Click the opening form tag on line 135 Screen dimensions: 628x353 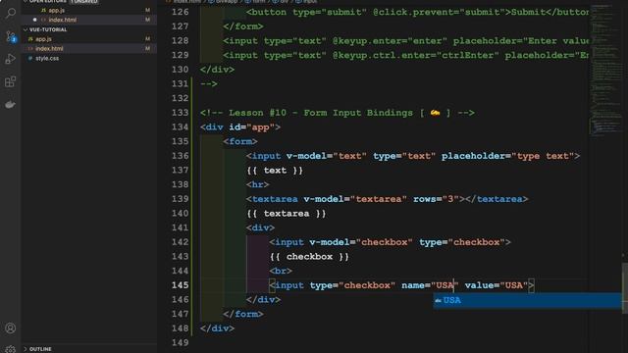click(240, 141)
